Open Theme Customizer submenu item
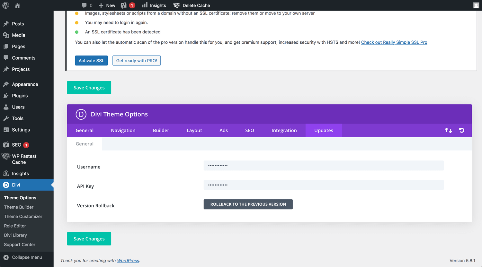The image size is (482, 267). click(23, 216)
